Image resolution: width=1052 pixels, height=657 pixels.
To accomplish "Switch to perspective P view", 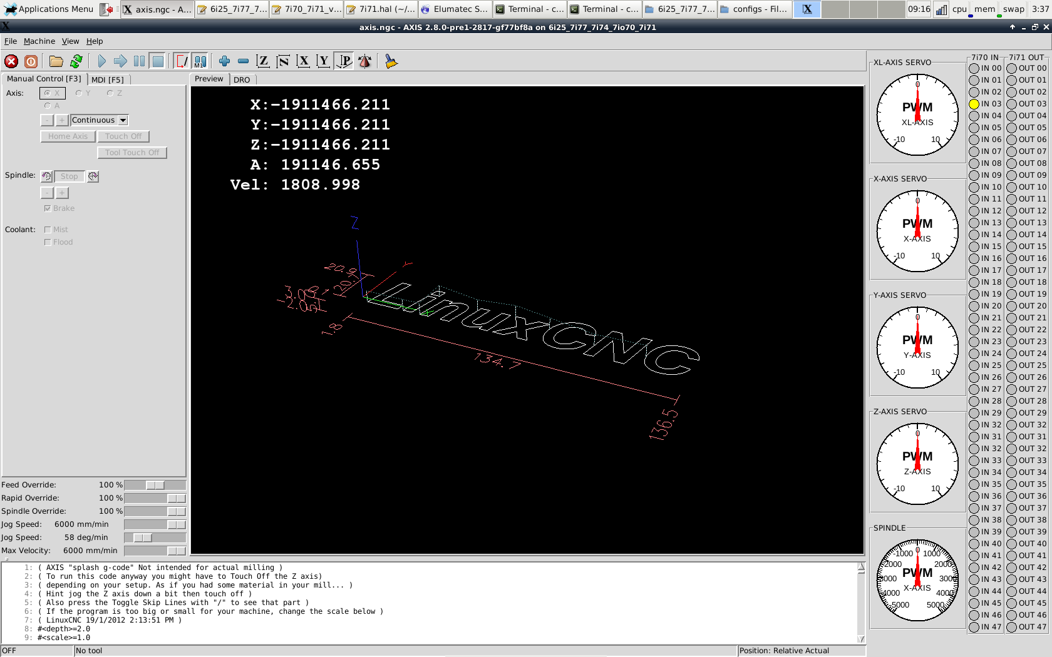I will (x=344, y=61).
